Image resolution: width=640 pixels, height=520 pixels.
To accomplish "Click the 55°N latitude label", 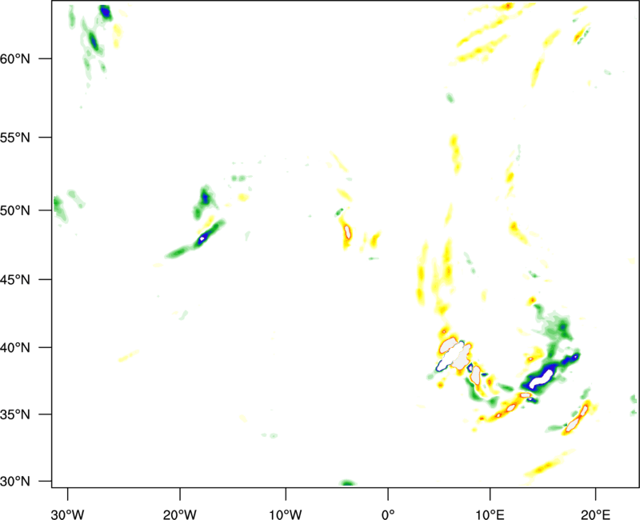I will (15, 138).
